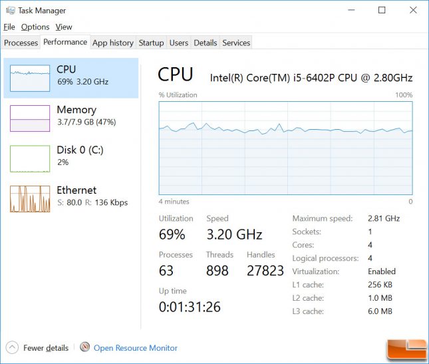The width and height of the screenshot is (429, 364).
Task: Show the Services tab
Action: coord(236,43)
